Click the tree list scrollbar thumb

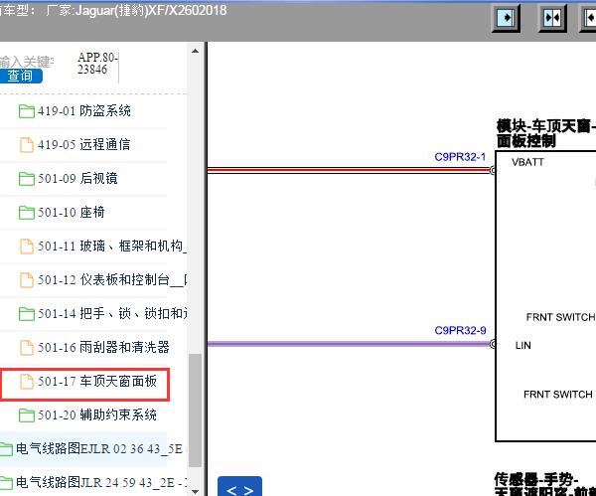coord(195,411)
